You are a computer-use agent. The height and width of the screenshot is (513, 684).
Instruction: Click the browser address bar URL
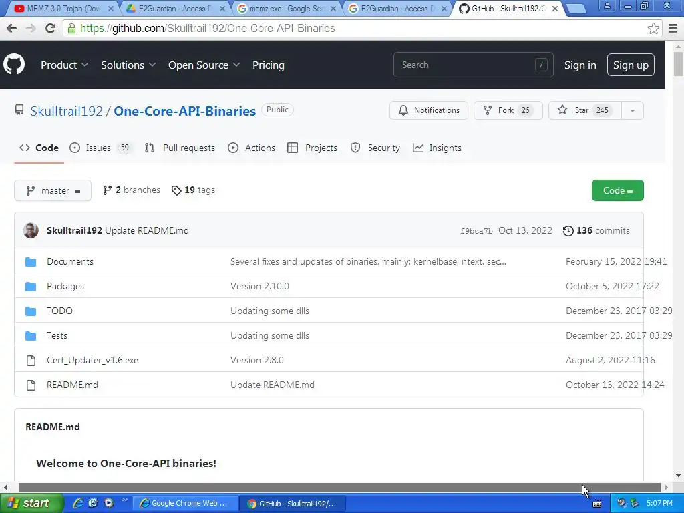pyautogui.click(x=208, y=28)
